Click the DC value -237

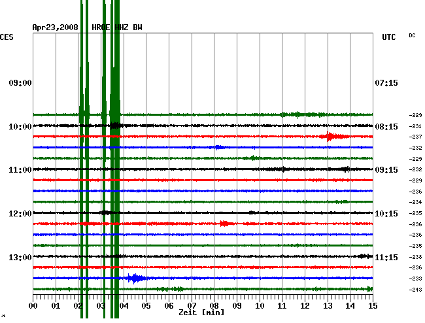415,137
